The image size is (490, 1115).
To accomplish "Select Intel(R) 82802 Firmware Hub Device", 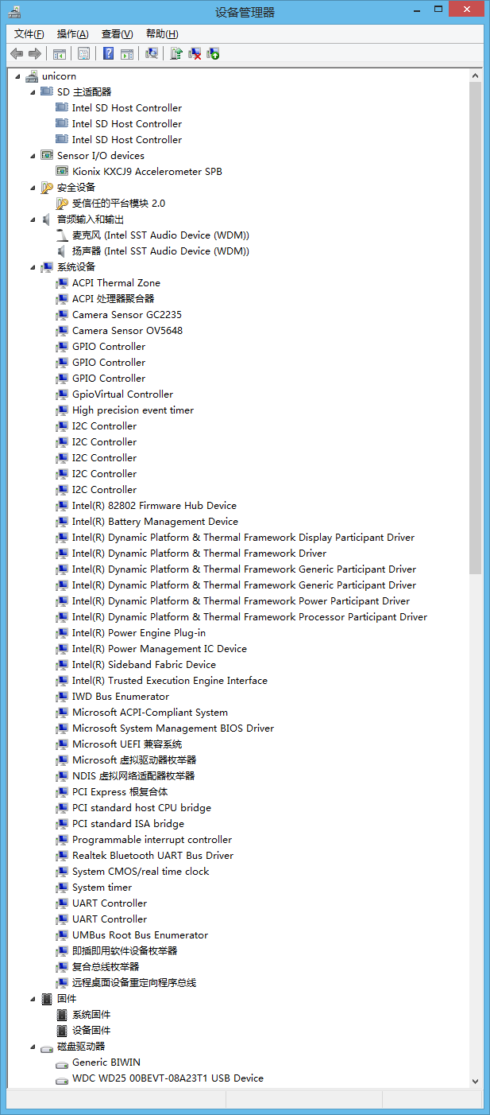I will (x=154, y=506).
